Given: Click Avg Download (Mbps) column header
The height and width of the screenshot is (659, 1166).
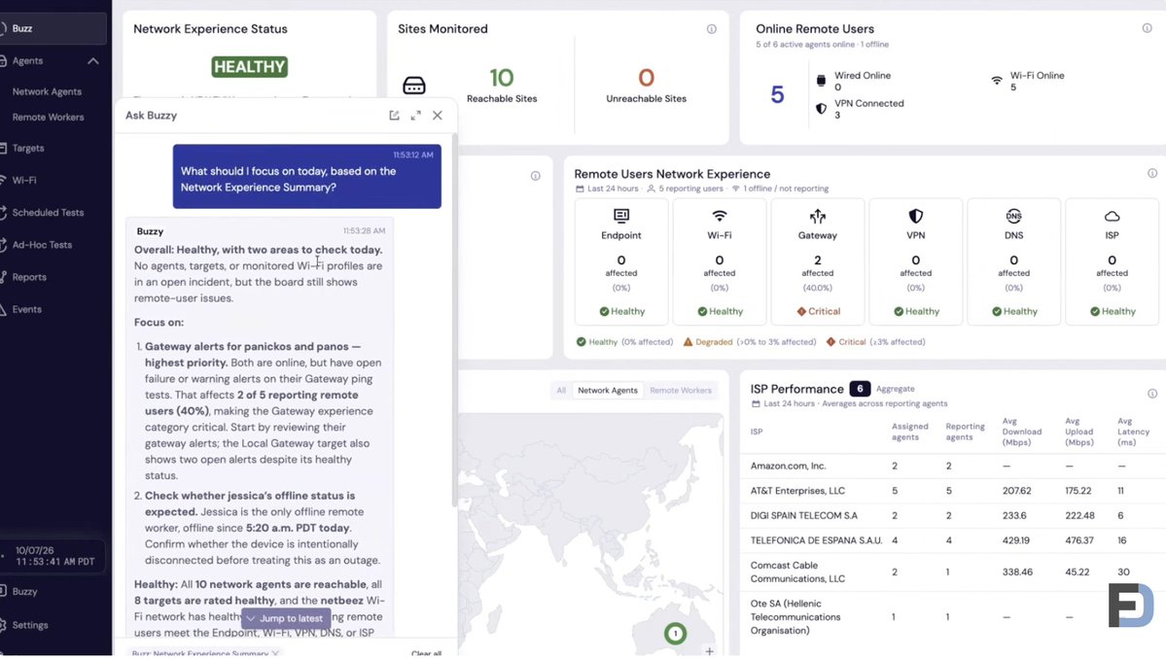Looking at the screenshot, I should click(1022, 432).
